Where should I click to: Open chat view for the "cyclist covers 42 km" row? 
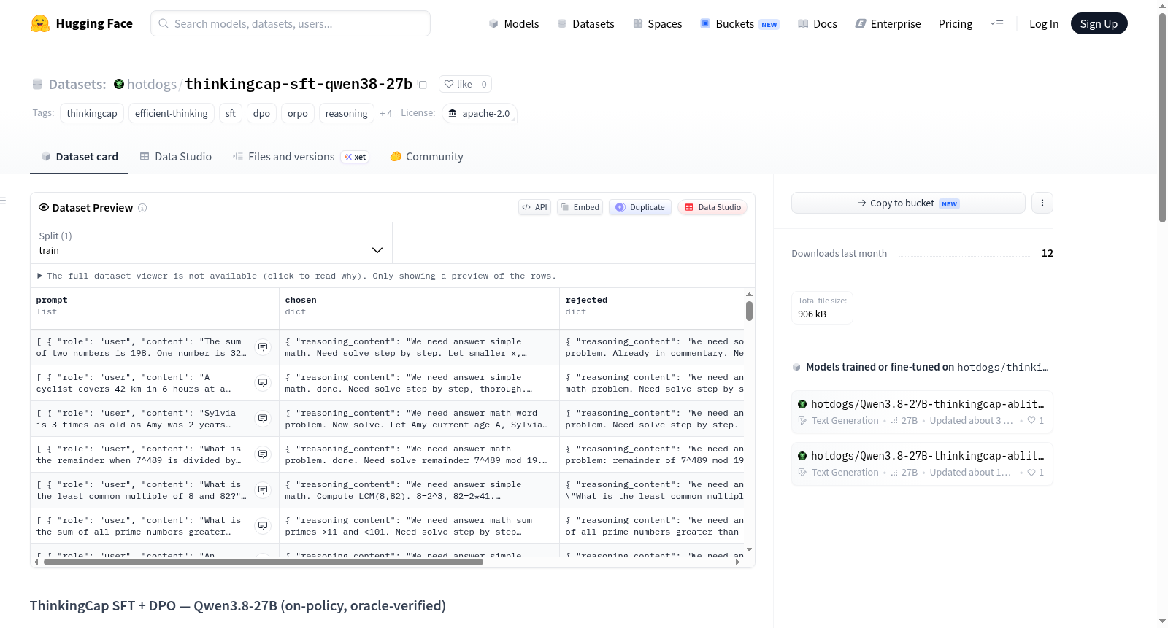point(263,383)
